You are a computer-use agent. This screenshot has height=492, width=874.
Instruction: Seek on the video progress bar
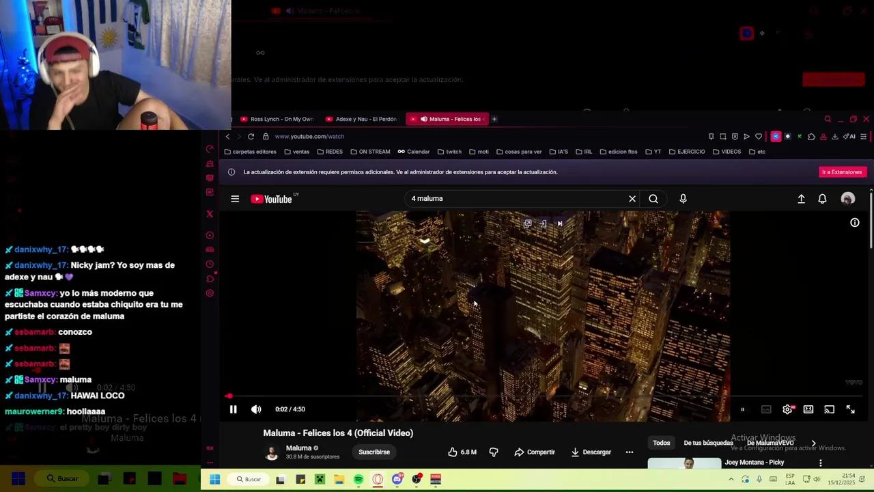click(x=543, y=396)
